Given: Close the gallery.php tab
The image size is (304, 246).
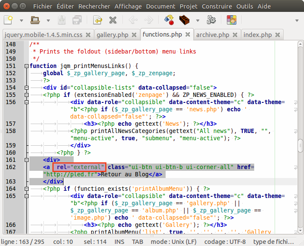Looking at the screenshot, I should click(134, 35).
